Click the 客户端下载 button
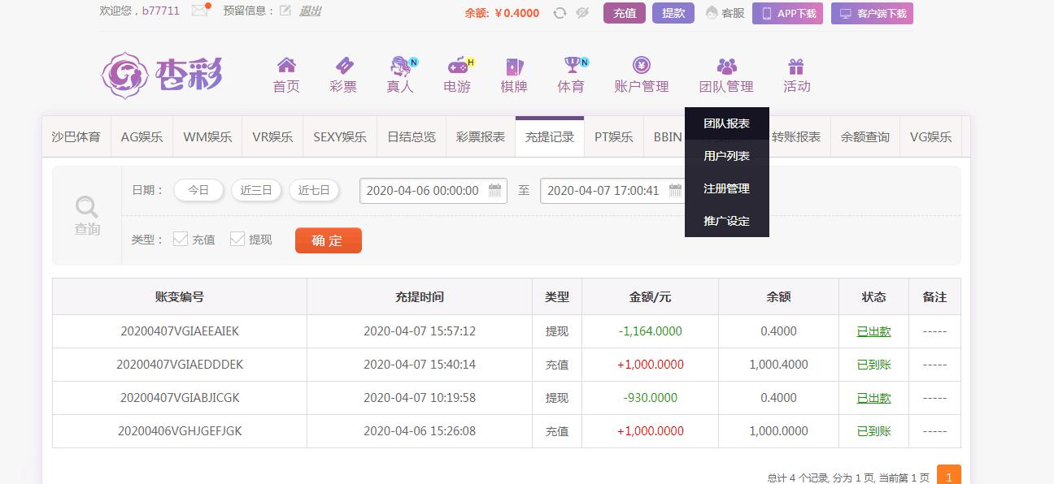The height and width of the screenshot is (484, 1054). pyautogui.click(x=872, y=13)
